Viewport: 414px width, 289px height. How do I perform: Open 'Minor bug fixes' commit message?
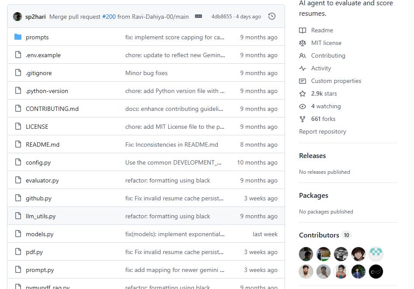[x=146, y=73]
